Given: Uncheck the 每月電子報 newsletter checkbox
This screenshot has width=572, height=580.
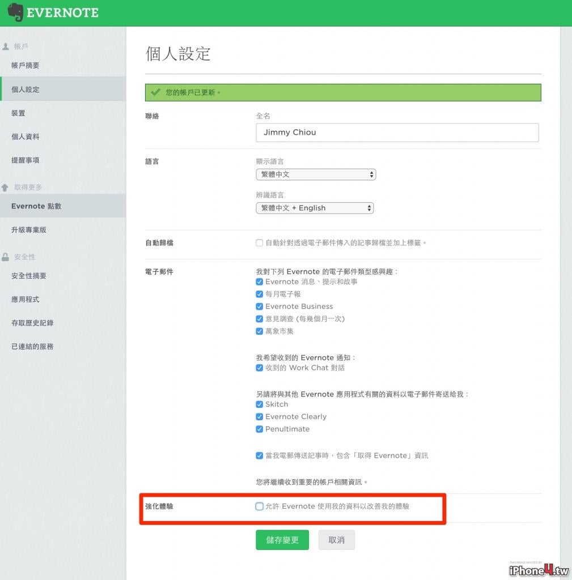Looking at the screenshot, I should pos(259,294).
